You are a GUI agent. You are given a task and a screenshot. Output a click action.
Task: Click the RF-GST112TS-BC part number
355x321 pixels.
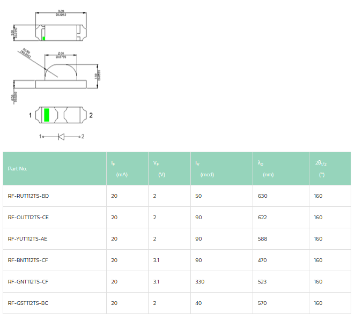point(28,303)
